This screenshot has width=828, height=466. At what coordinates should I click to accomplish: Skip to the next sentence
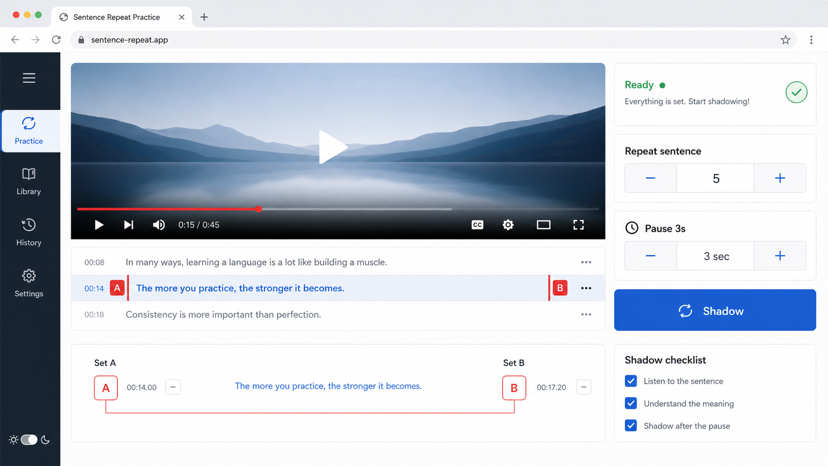(x=129, y=225)
